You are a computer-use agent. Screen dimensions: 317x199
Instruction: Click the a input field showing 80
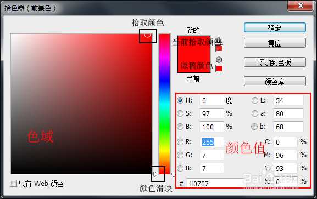click(x=288, y=113)
